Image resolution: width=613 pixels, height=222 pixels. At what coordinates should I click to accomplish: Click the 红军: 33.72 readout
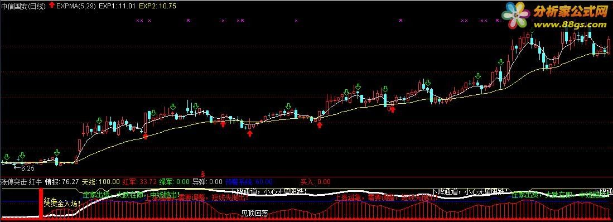tap(139, 182)
